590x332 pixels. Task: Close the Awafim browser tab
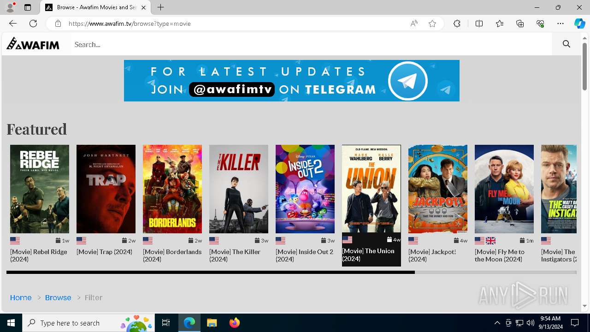coord(144,7)
